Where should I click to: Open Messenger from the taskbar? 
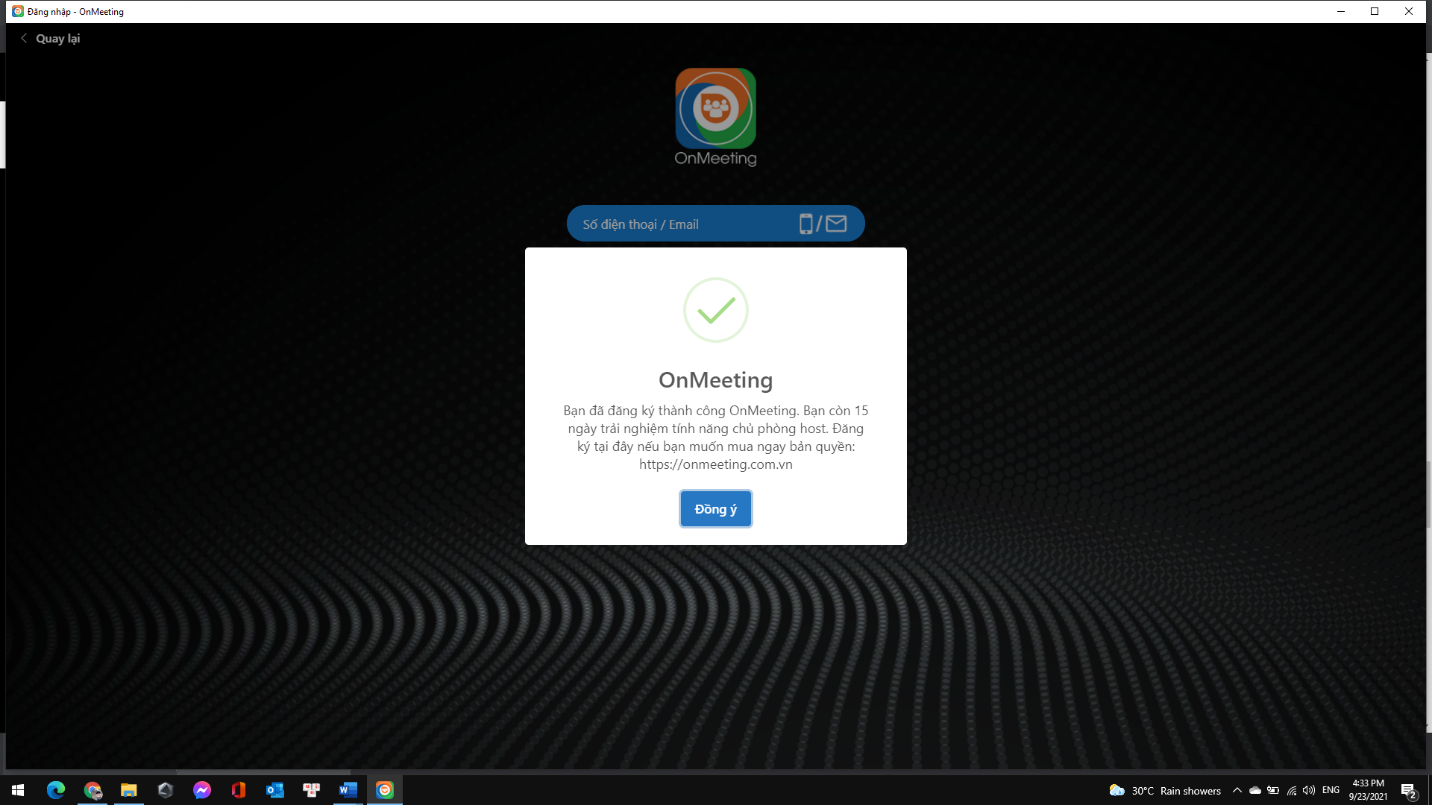202,790
